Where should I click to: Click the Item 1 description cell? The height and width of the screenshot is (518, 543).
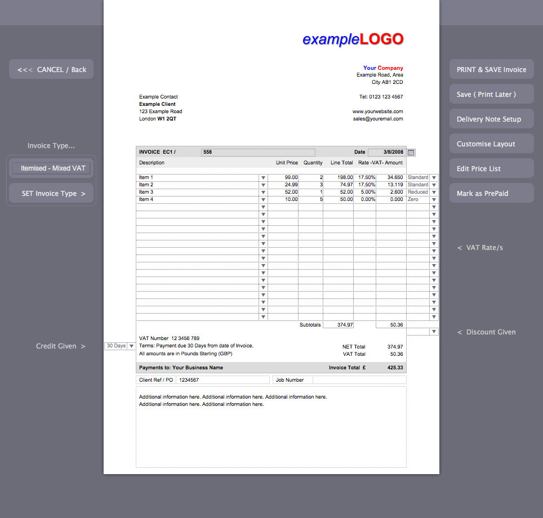[x=198, y=177]
